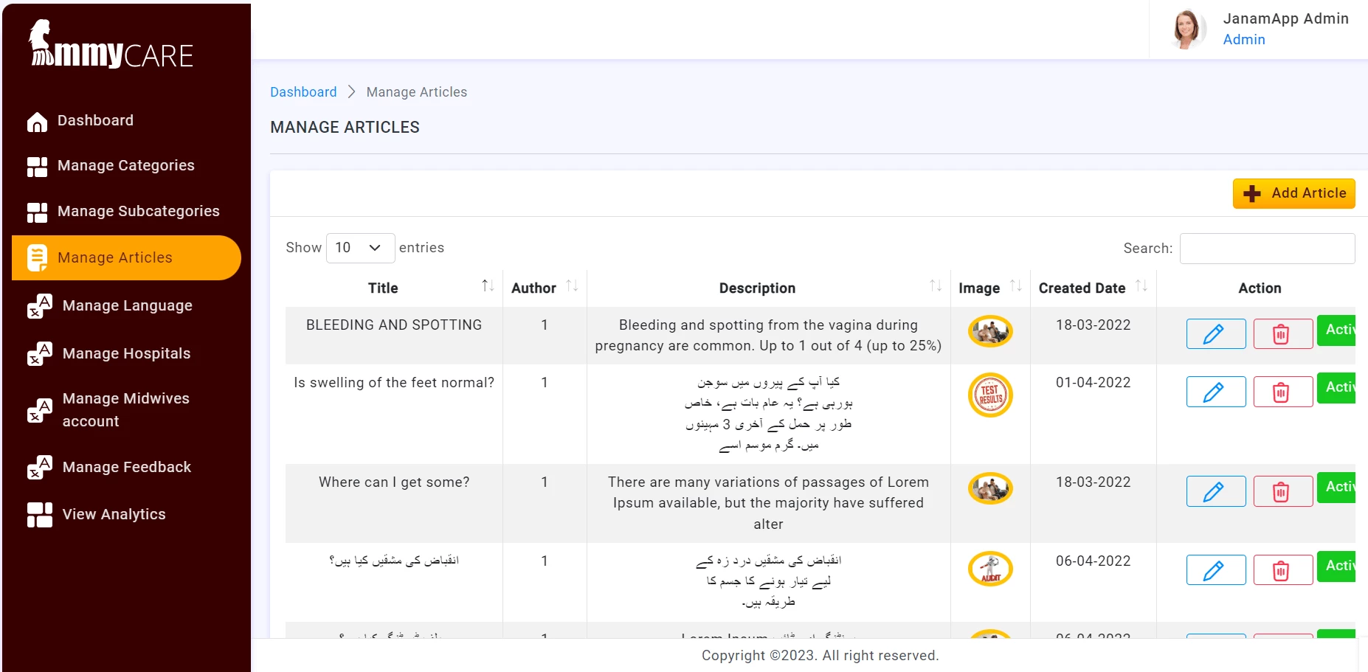Open Manage Subcategories from the sidebar
The image size is (1368, 672).
click(37, 212)
